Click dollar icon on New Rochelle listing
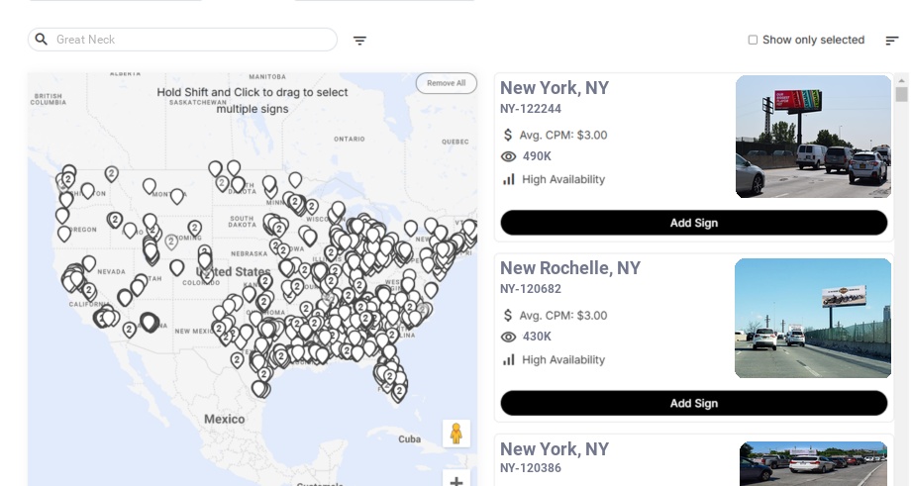 click(x=508, y=315)
